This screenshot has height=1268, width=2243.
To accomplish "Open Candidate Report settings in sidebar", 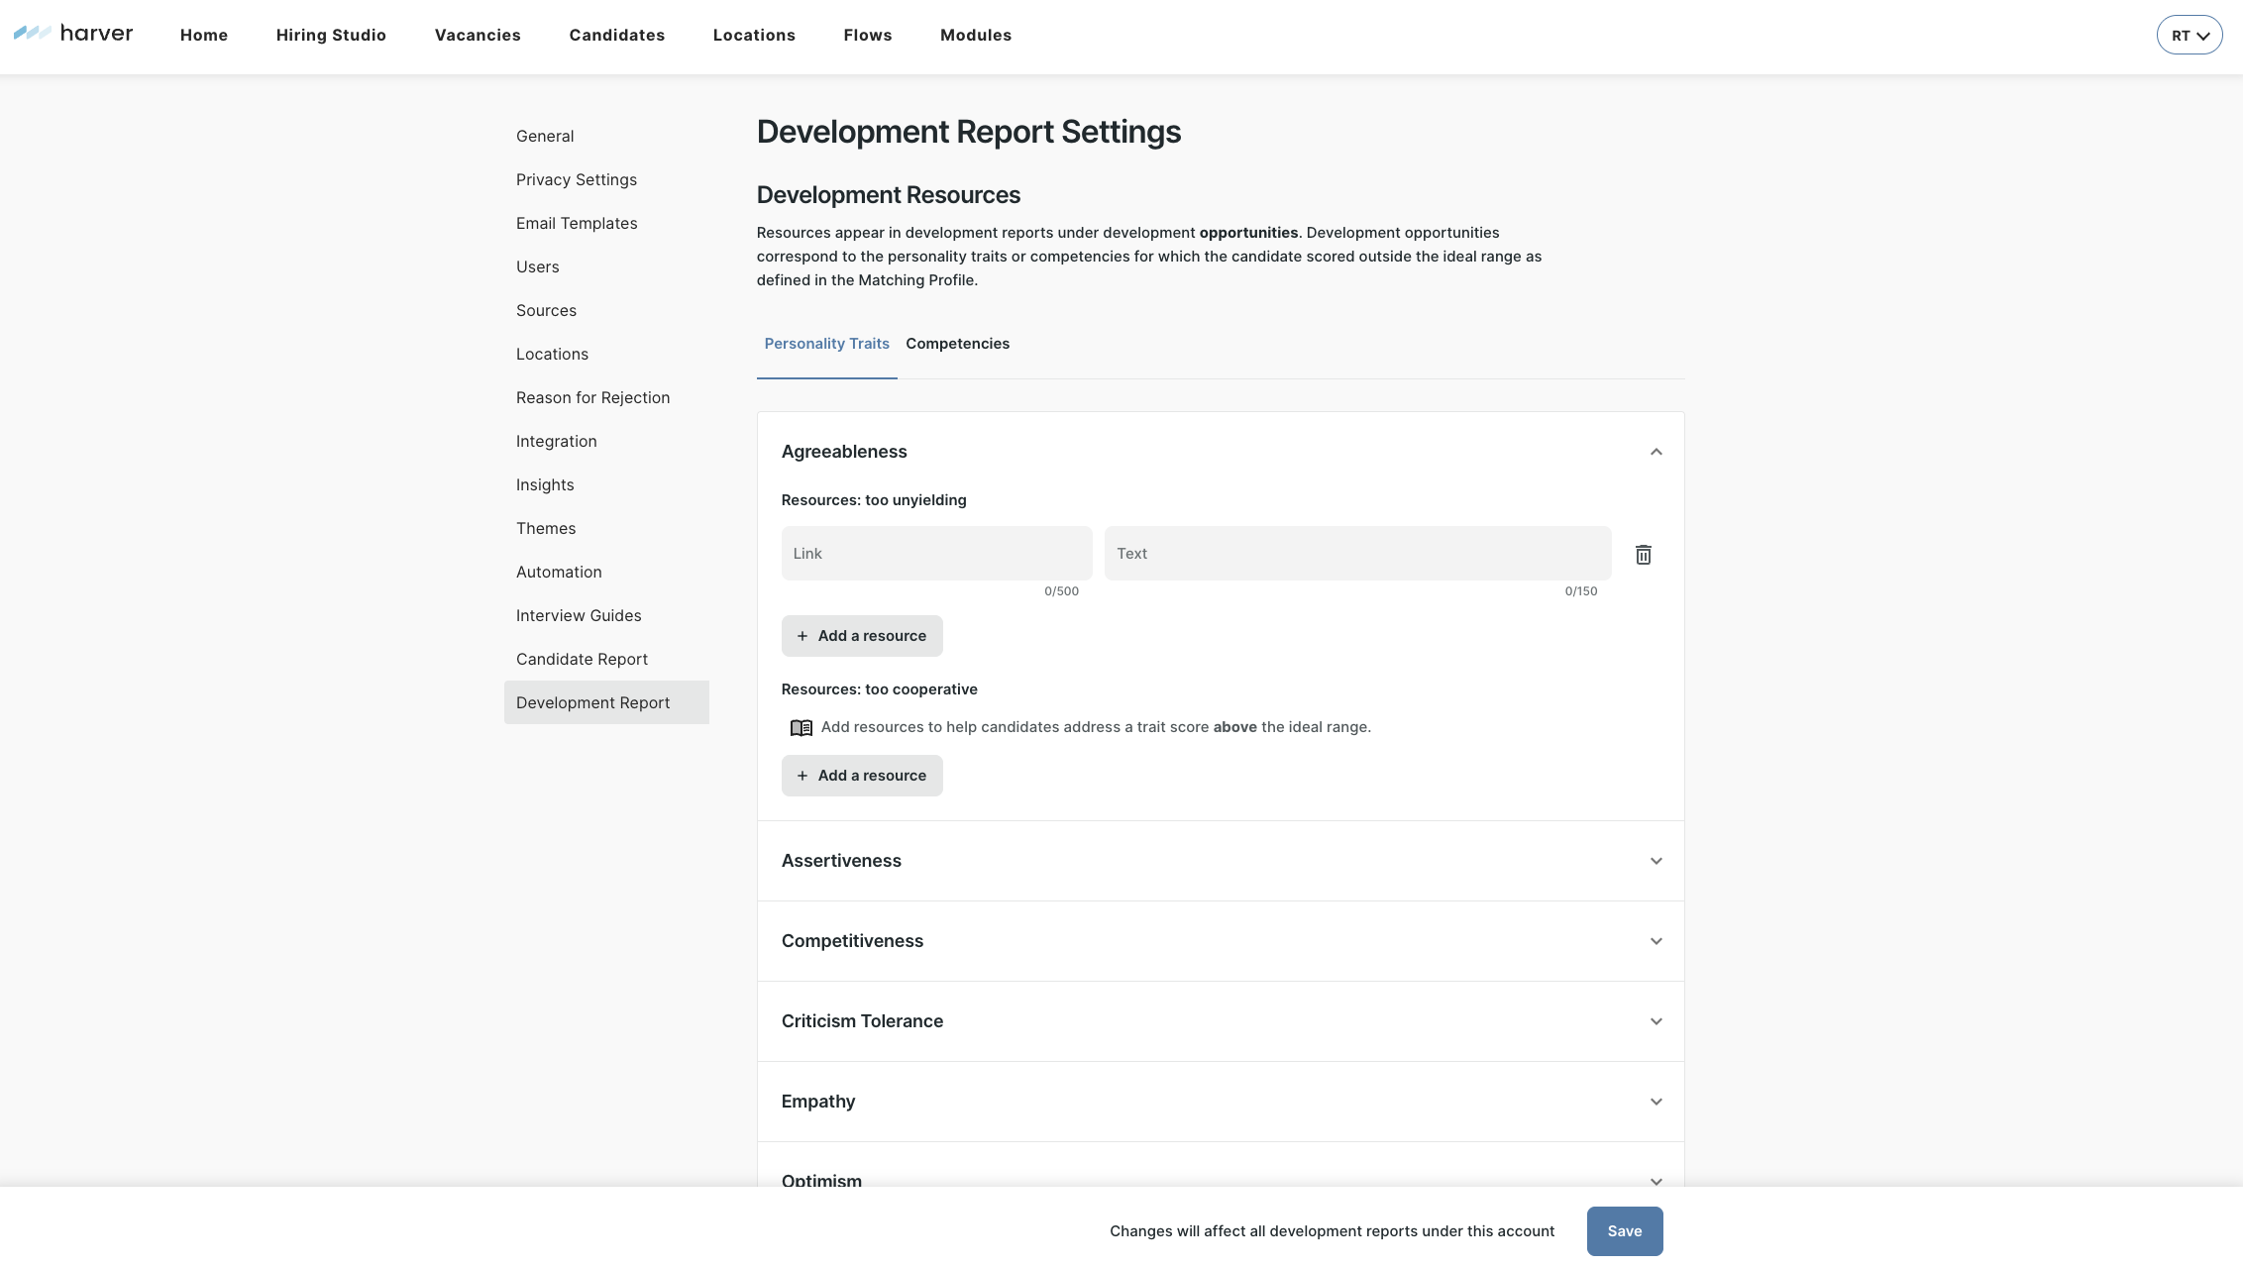I will [582, 660].
